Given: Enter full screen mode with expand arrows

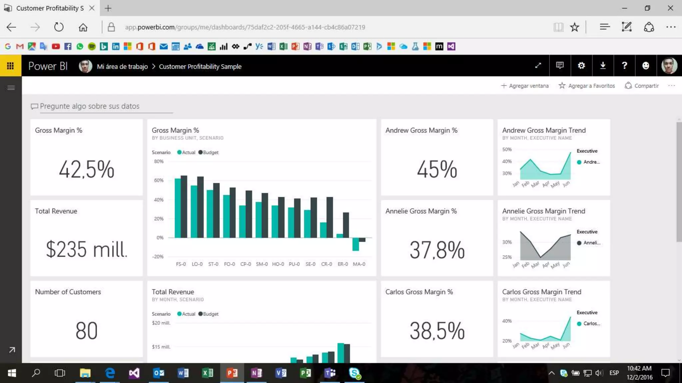Looking at the screenshot, I should tap(538, 65).
